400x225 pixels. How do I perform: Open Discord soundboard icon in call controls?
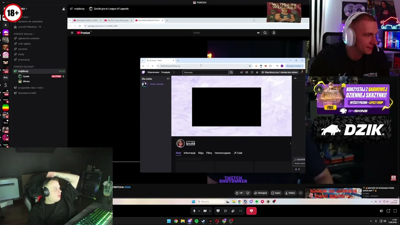coord(233,211)
